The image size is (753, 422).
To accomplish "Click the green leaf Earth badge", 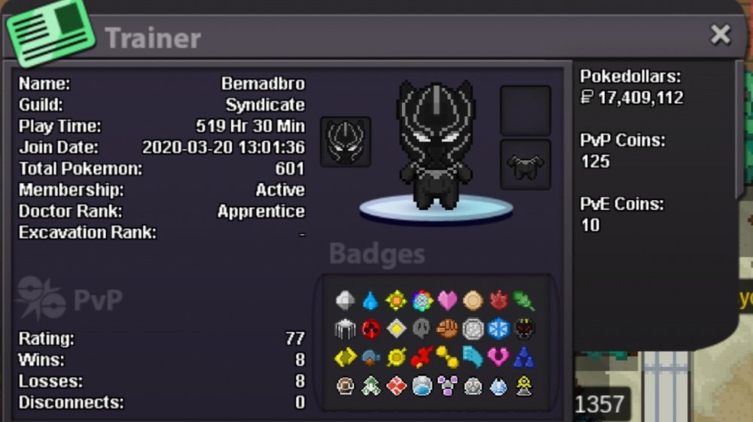I will click(523, 301).
